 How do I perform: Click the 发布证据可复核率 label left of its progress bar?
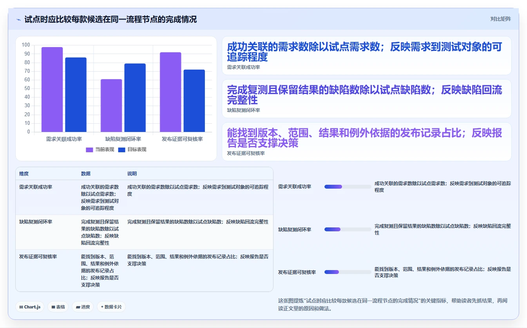click(297, 272)
